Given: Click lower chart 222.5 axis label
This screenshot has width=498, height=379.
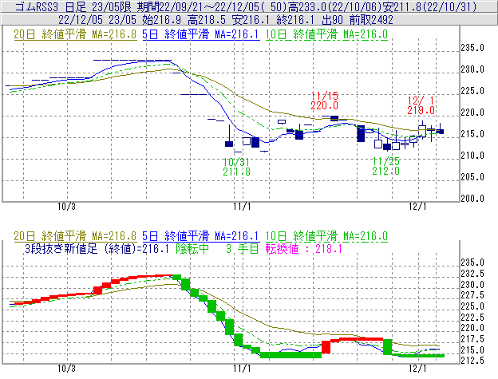Looking at the screenshot, I should coord(472,318).
